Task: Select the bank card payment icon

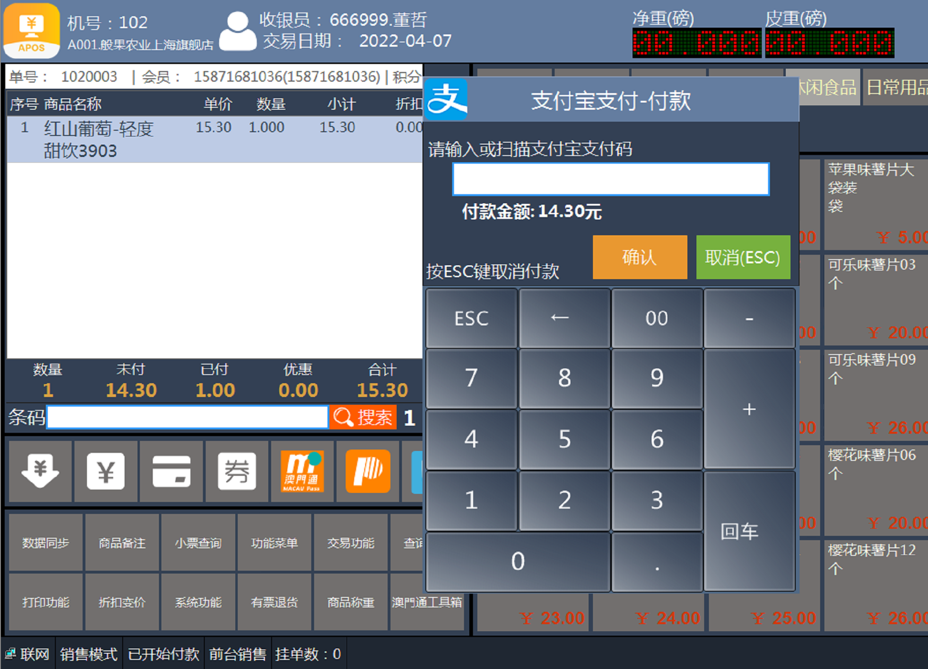Action: pos(171,471)
